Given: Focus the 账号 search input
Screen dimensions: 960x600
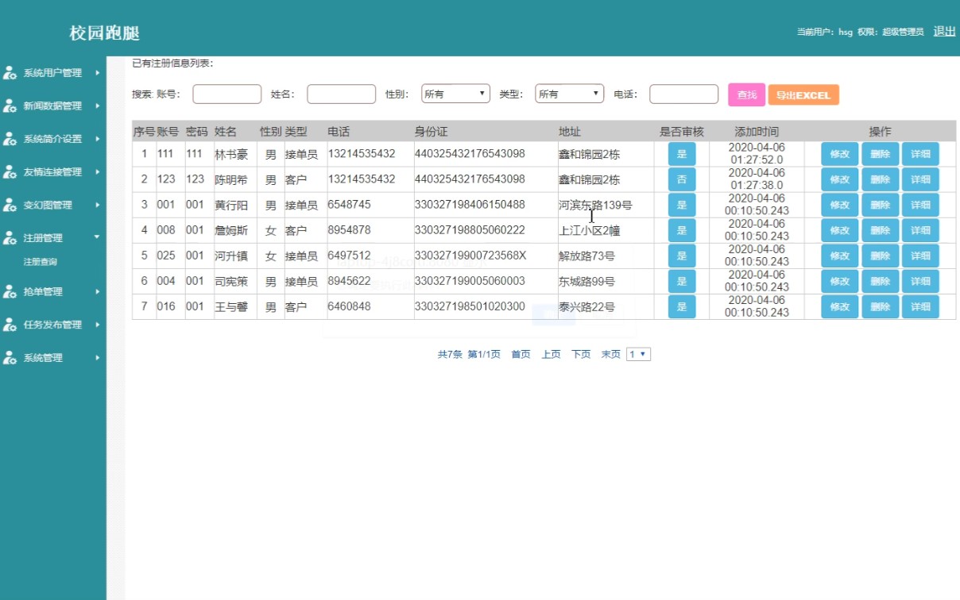Looking at the screenshot, I should pos(226,94).
